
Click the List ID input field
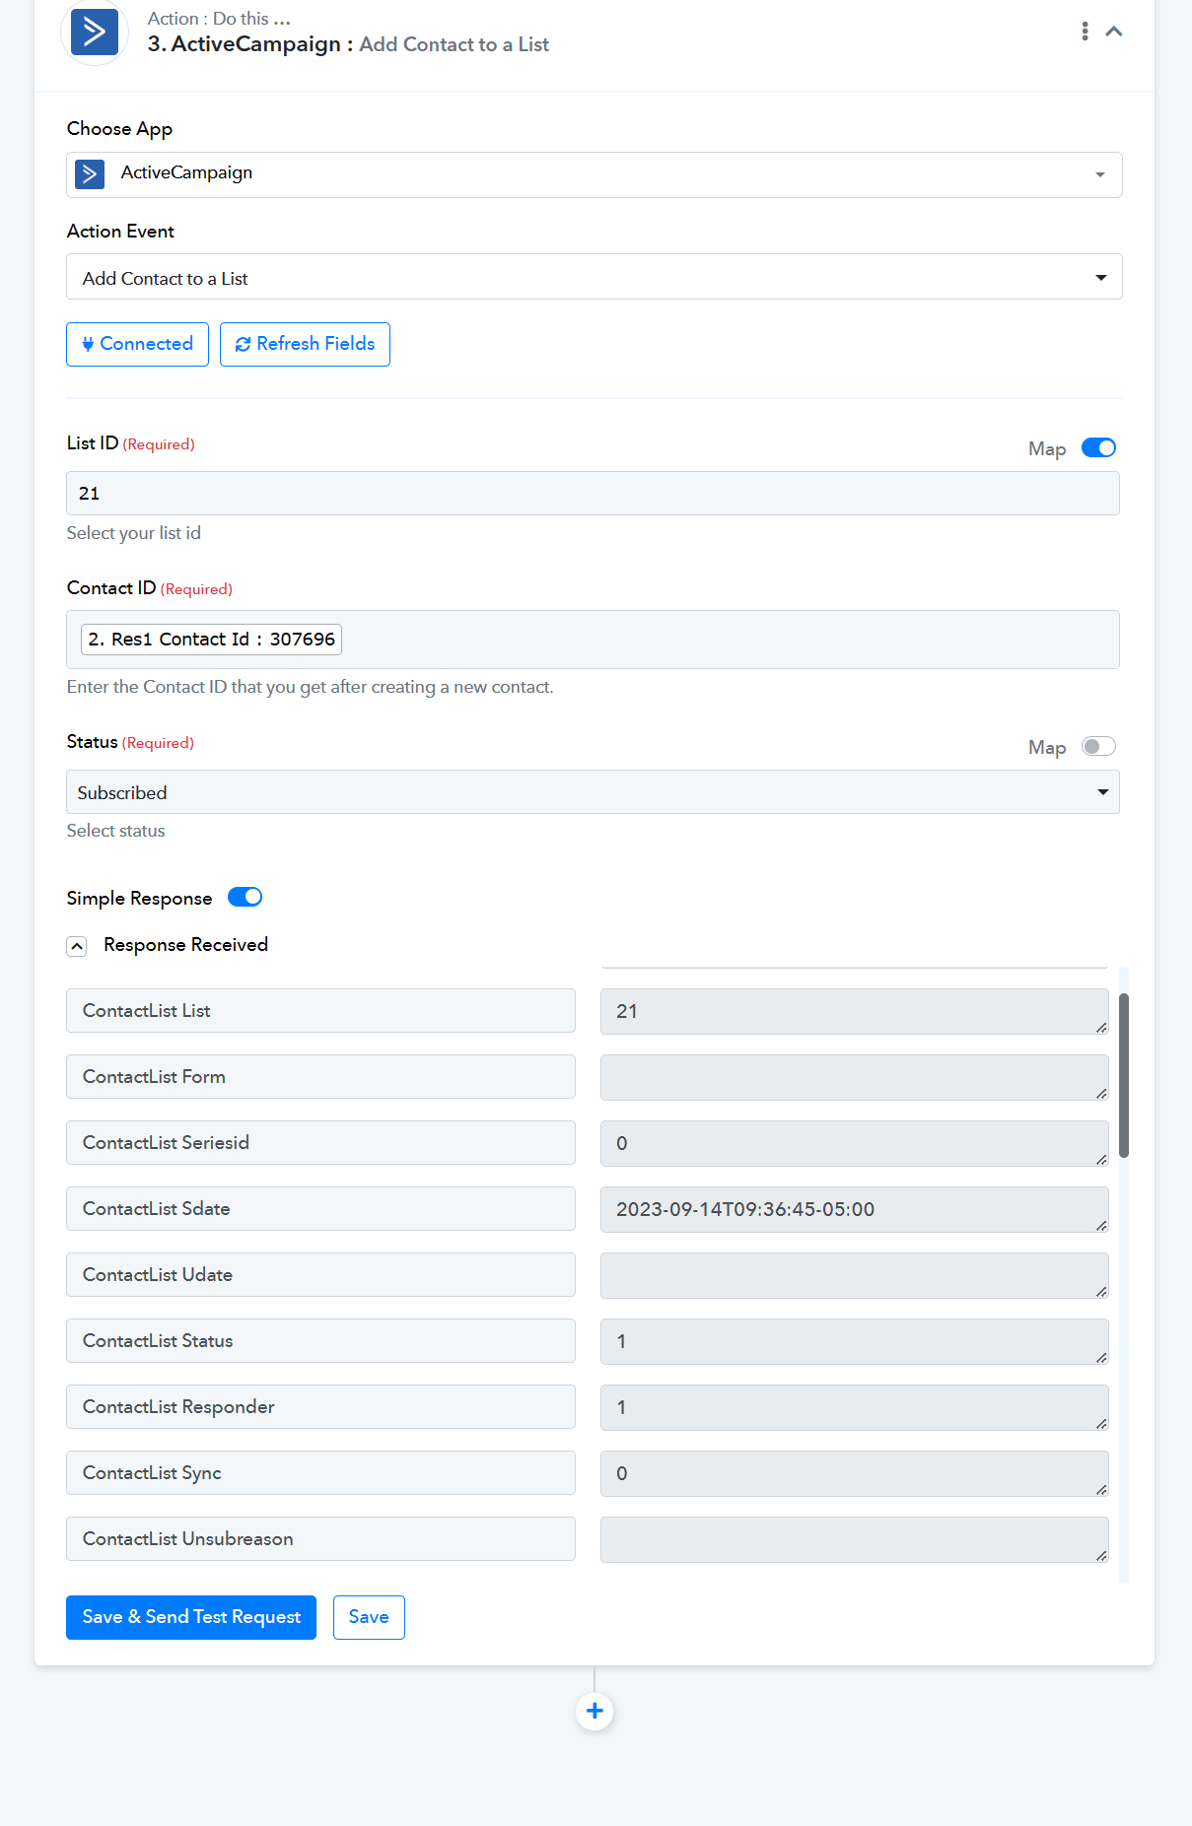pos(593,493)
